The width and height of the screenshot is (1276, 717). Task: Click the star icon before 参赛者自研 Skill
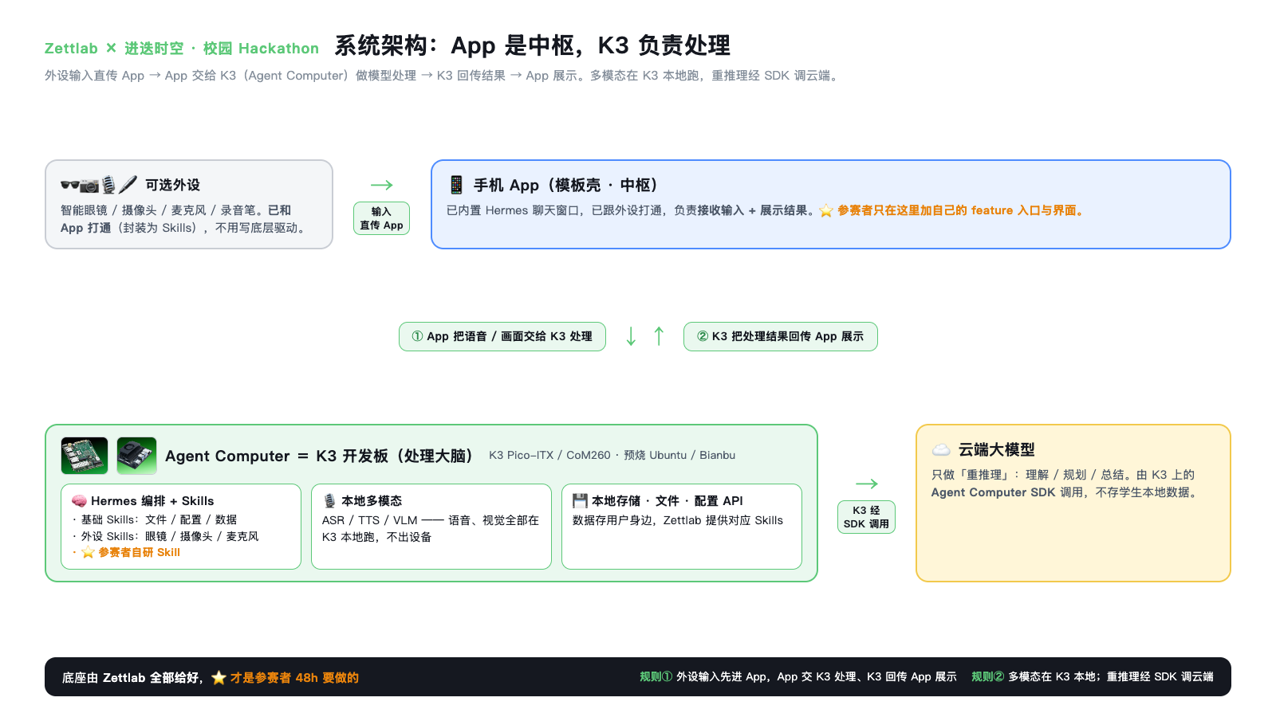[88, 553]
